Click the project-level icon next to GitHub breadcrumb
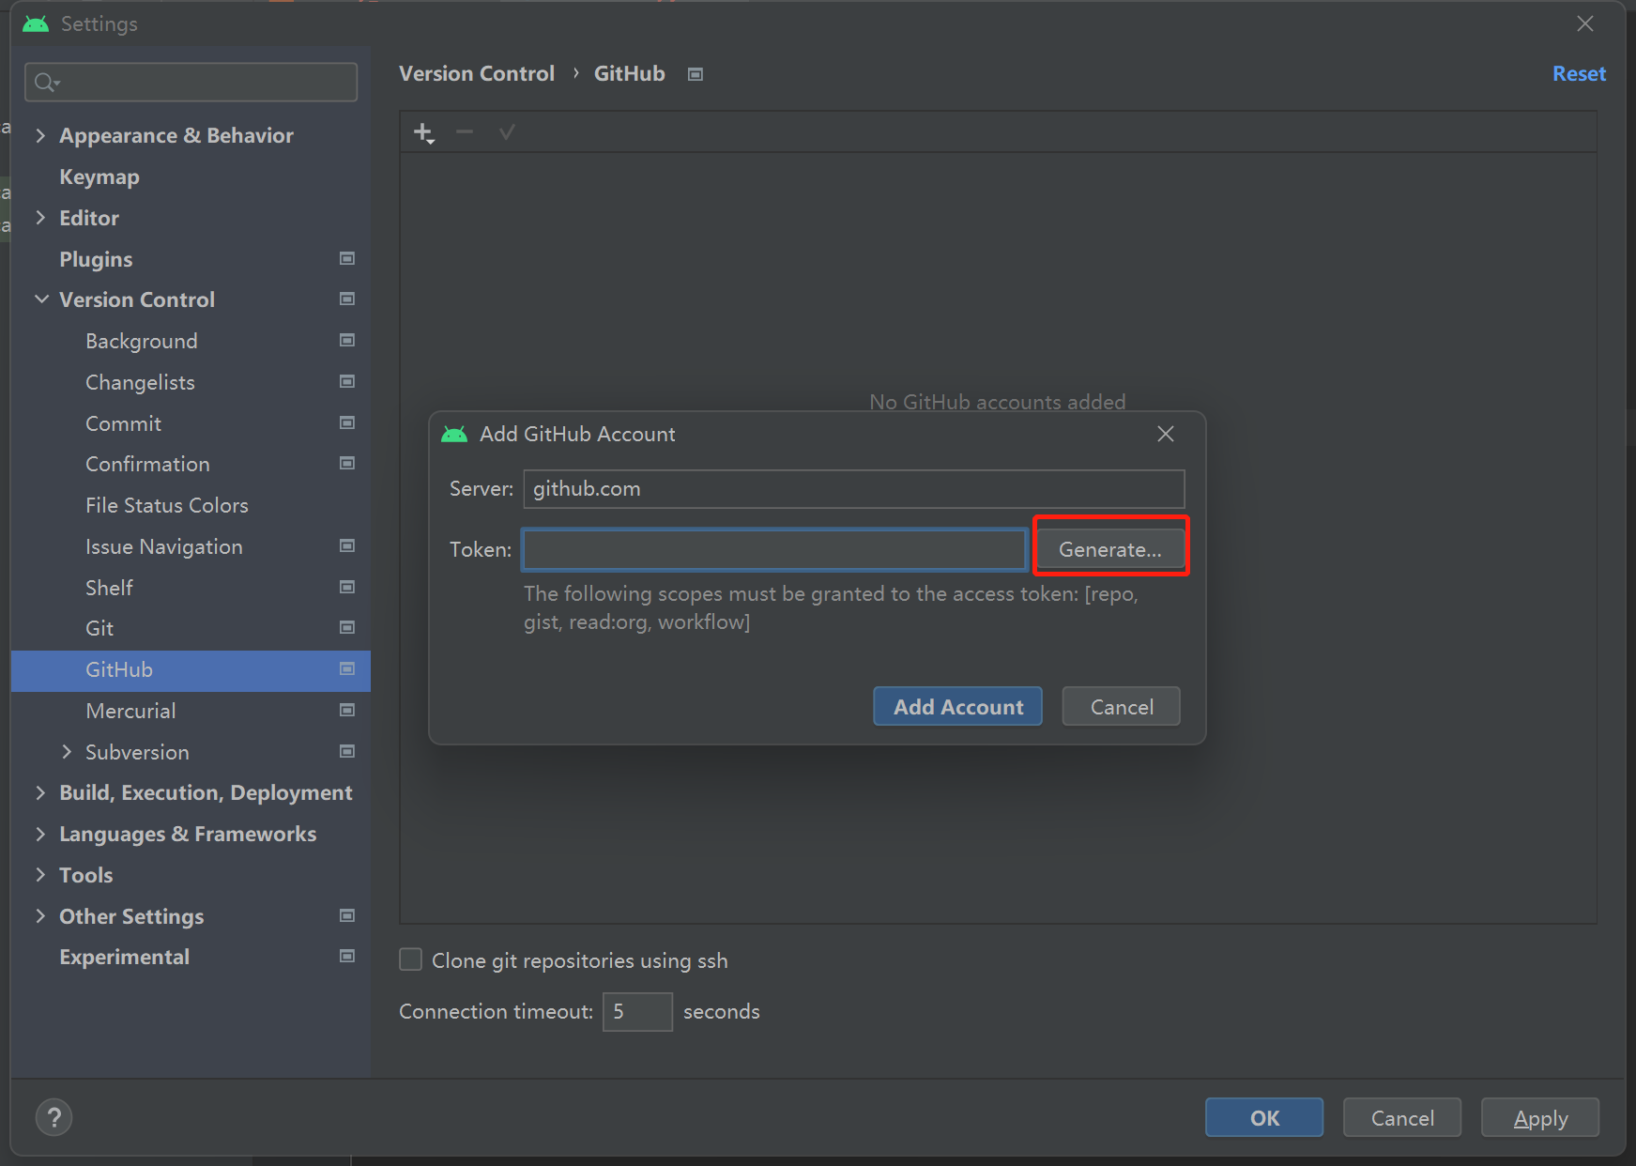Image resolution: width=1636 pixels, height=1166 pixels. 696,74
